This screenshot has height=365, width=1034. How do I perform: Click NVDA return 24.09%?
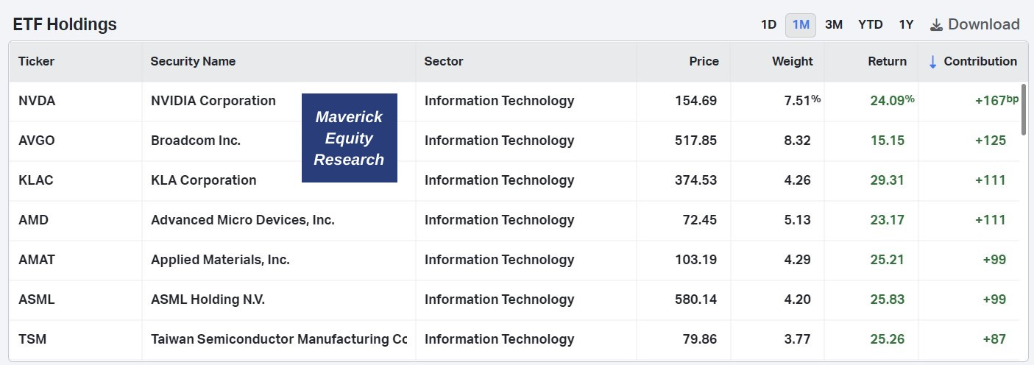tap(893, 101)
